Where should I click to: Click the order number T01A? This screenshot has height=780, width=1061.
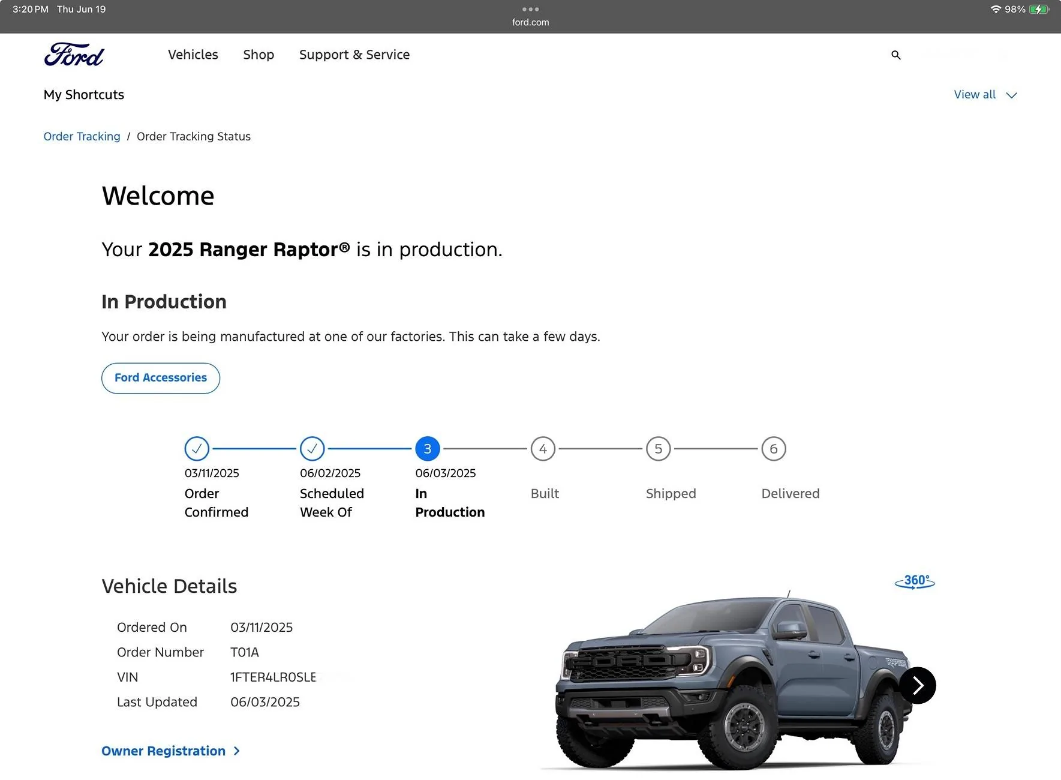point(245,652)
